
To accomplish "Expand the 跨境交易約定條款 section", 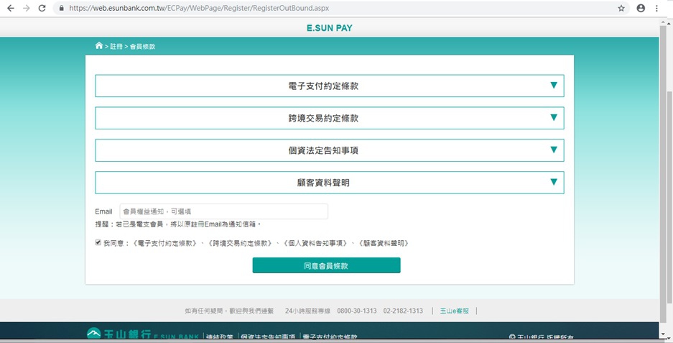I will click(329, 118).
